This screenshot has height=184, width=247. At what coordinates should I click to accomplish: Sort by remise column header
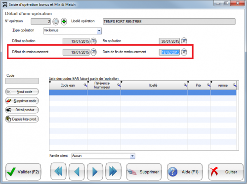coord(223,85)
